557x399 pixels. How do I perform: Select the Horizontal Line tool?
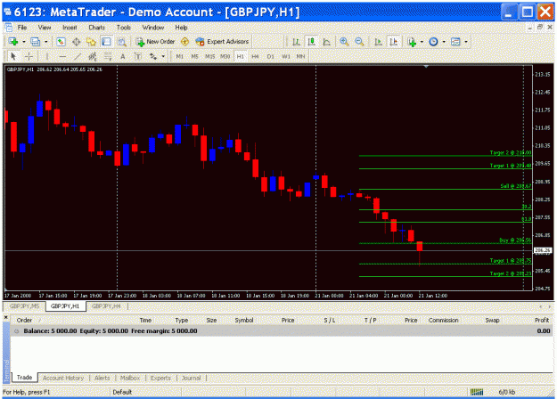[62, 56]
